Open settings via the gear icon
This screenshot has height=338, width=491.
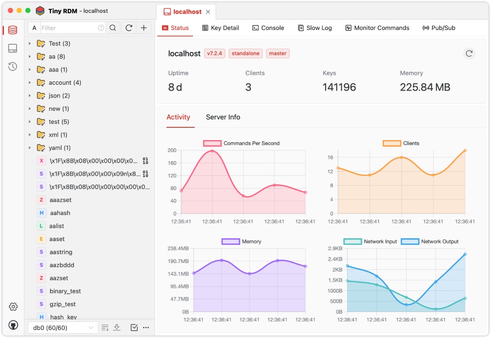13,306
